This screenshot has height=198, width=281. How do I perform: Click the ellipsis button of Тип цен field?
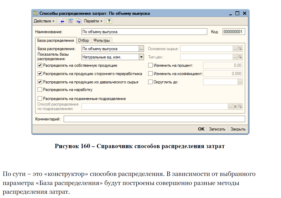point(235,57)
